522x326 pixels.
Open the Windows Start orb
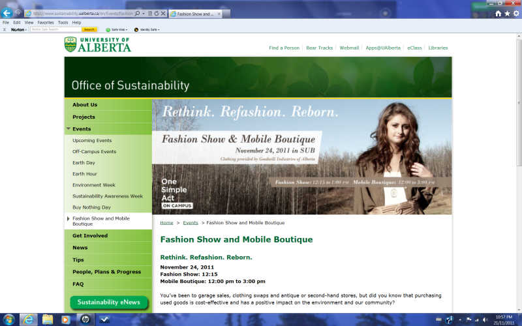tap(8, 319)
